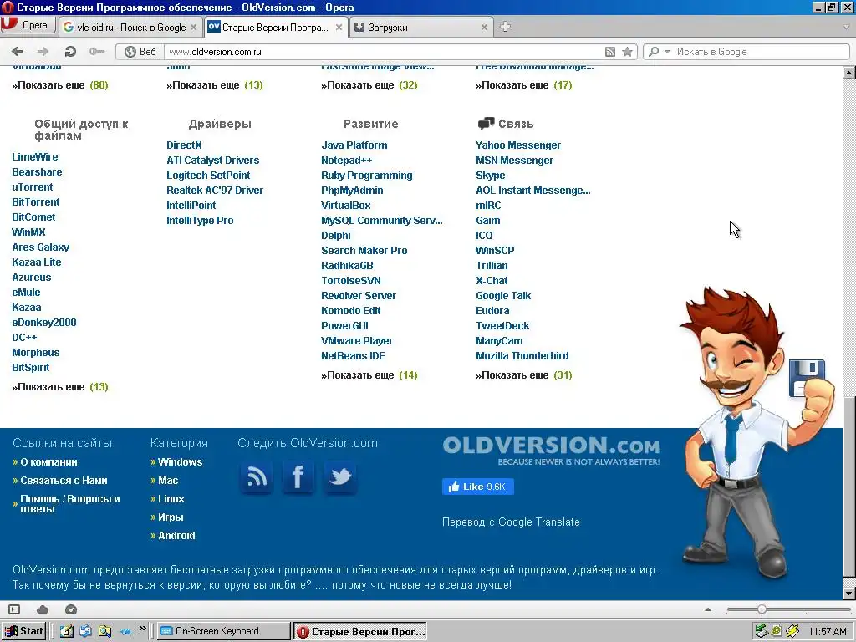
Task: Open the uTorrent link
Action: (x=33, y=187)
